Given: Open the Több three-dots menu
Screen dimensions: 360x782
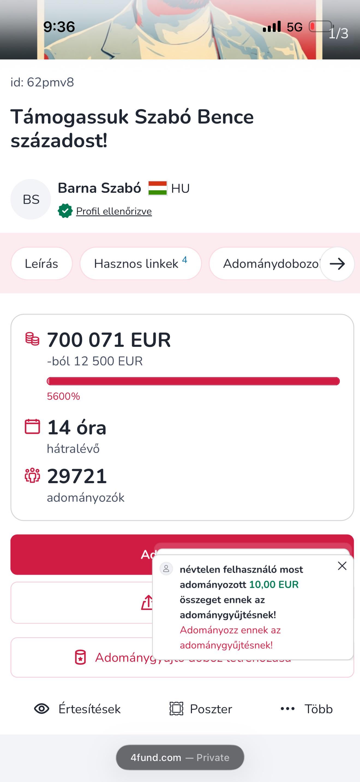Looking at the screenshot, I should point(287,709).
